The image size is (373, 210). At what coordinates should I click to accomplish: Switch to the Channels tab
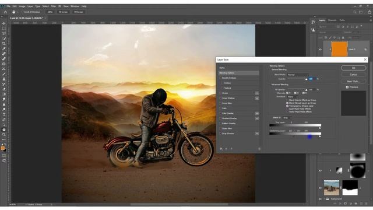tap(332, 20)
